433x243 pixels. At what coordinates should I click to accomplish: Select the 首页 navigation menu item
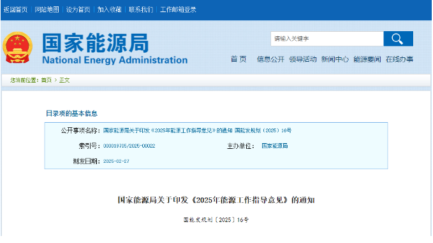pos(239,59)
